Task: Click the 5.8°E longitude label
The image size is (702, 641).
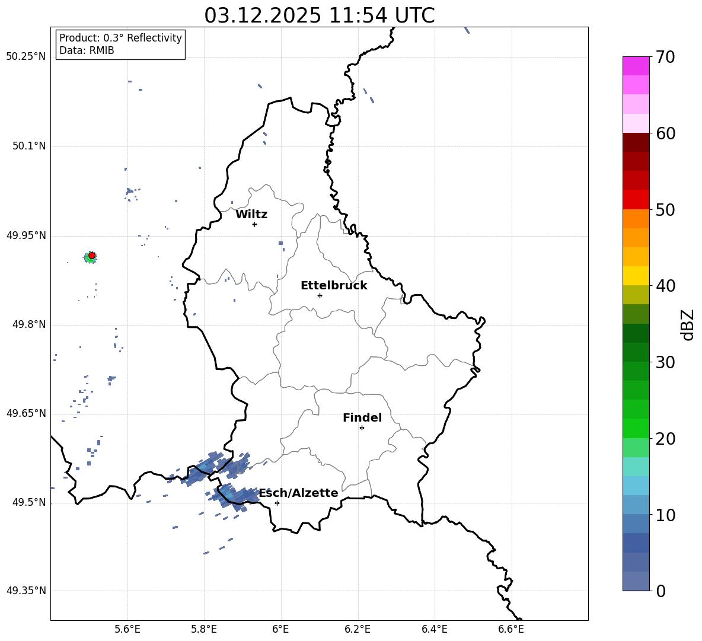Action: 204,629
